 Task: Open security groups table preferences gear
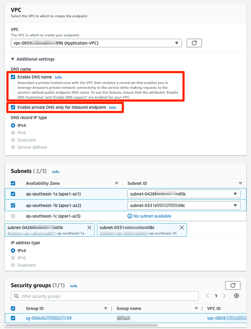click(237, 296)
